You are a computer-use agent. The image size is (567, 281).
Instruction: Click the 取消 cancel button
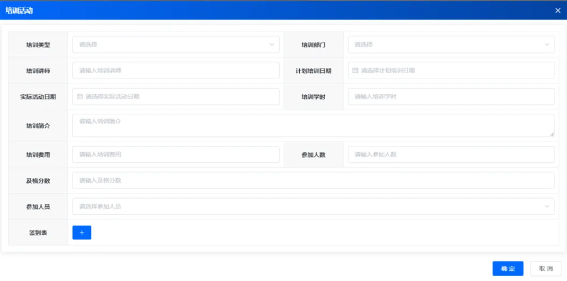coord(546,268)
